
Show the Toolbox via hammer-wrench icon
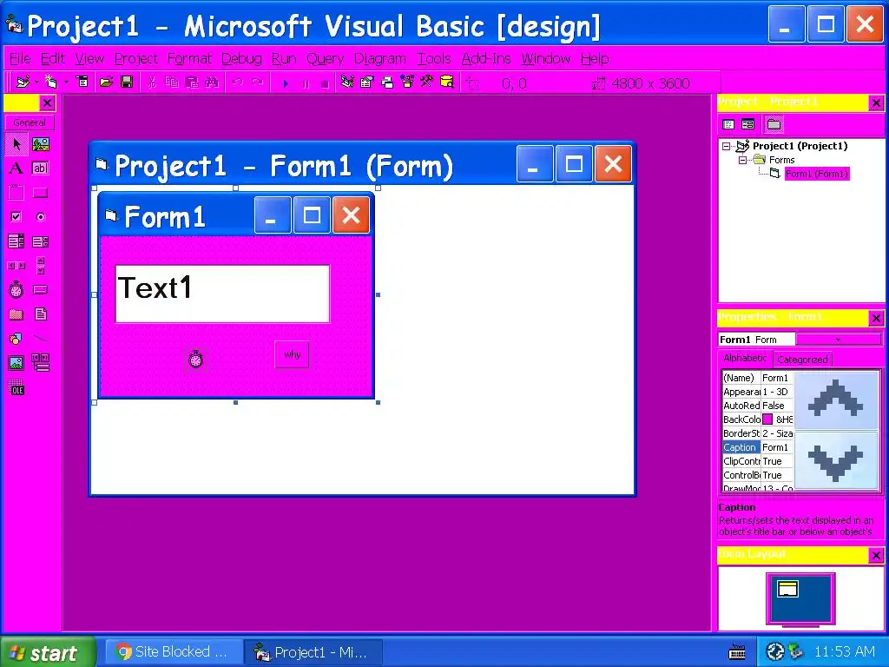click(426, 83)
